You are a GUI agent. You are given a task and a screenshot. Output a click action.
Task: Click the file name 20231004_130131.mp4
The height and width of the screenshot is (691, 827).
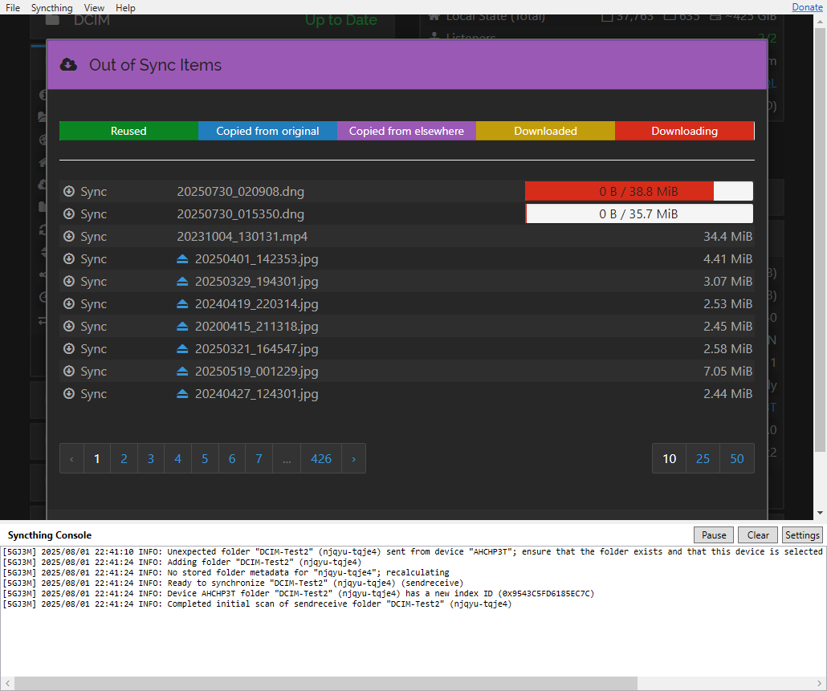point(242,236)
